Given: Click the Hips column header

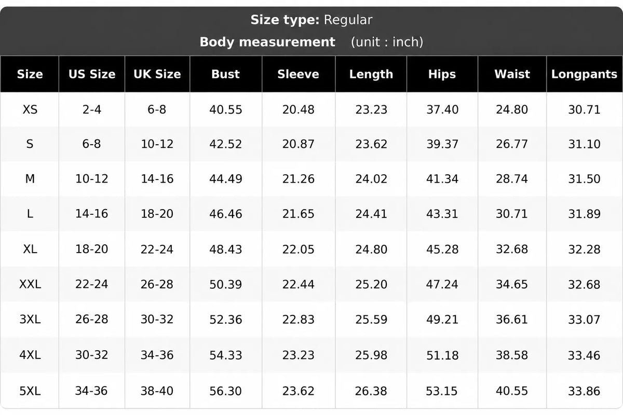Looking at the screenshot, I should click(x=442, y=74).
